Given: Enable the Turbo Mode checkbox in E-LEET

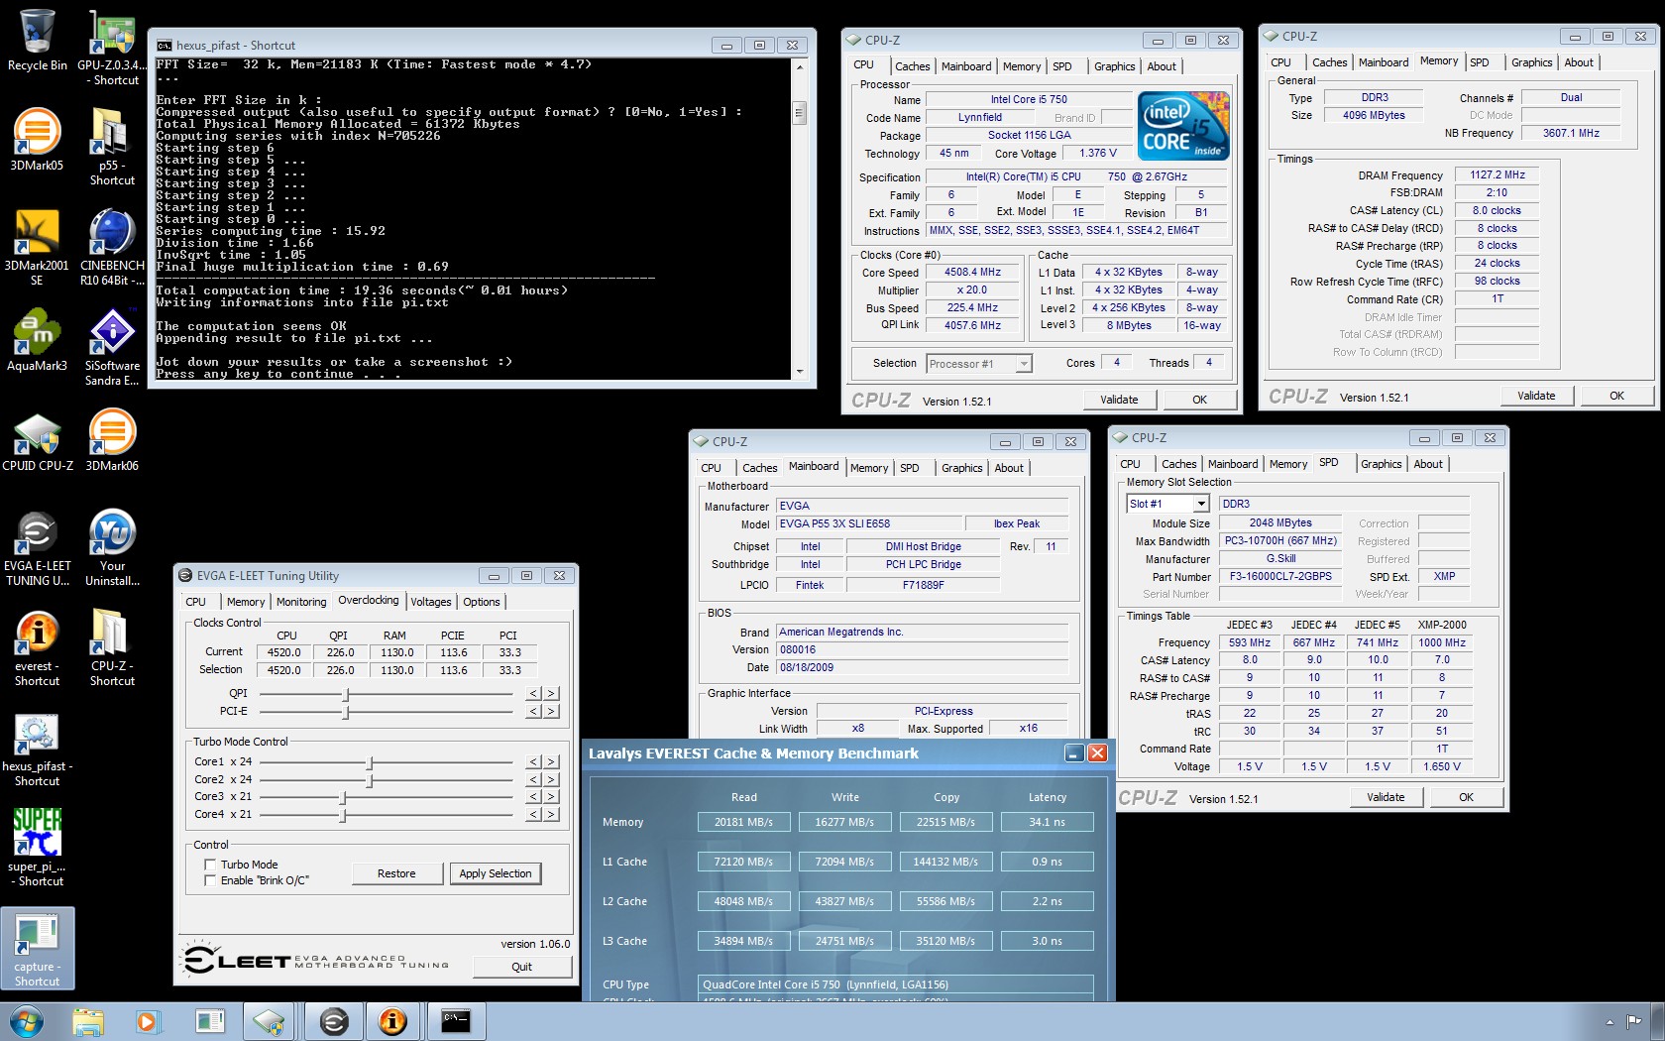Looking at the screenshot, I should click(210, 865).
